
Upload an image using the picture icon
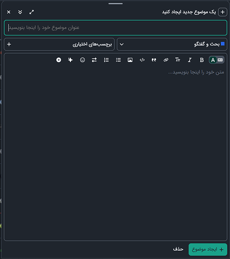tap(130, 60)
